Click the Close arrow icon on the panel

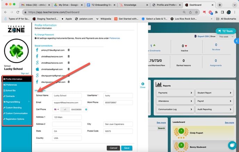pos(142,84)
